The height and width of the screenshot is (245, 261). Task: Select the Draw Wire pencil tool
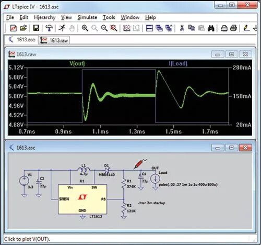tap(246, 28)
